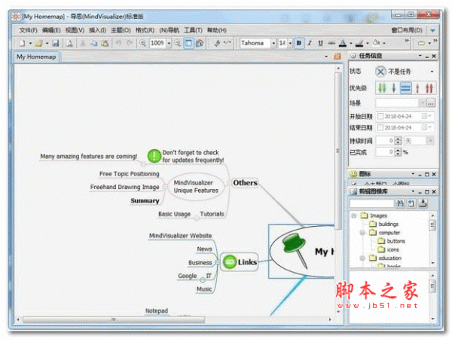Click the Open file folder icon
452x339 pixels.
(38, 43)
